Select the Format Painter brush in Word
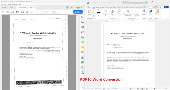 pos(93,16)
